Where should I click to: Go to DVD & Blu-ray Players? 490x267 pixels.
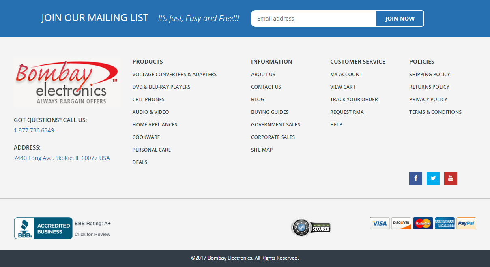coord(161,87)
